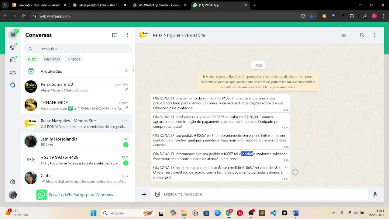
Task: Switch to Editar pedido Order tab
Action: pyautogui.click(x=99, y=5)
